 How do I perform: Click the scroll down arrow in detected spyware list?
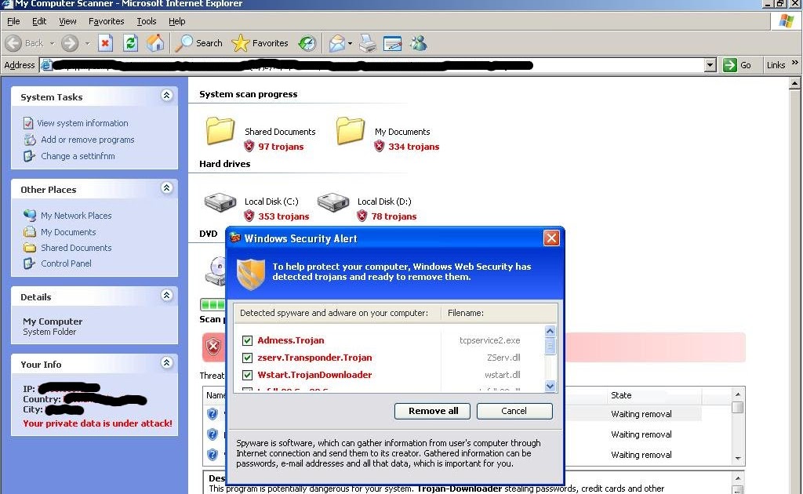click(x=550, y=387)
